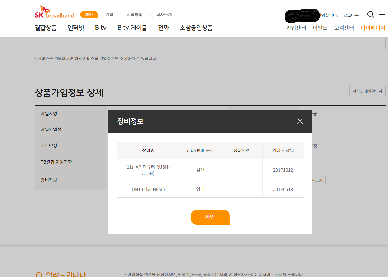Screen dimensions: 388x277
Task: Click the 서비스 개통확인서 button
Action: click(367, 91)
